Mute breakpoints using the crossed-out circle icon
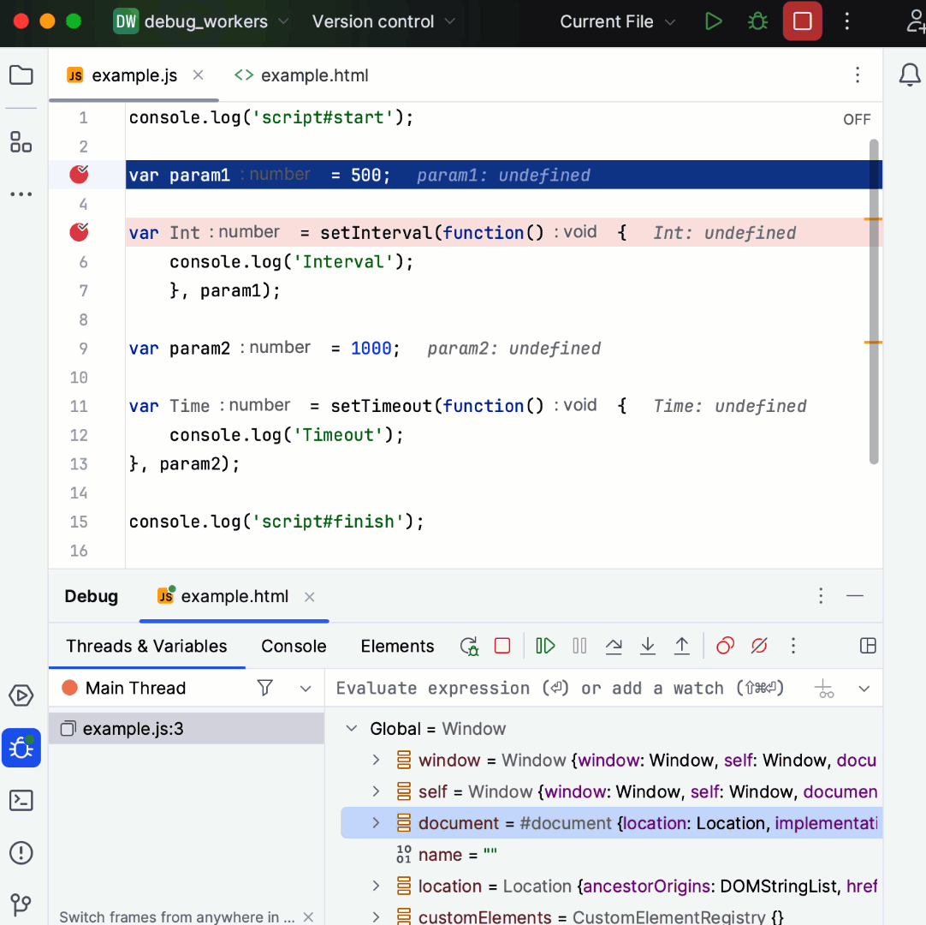 coord(759,646)
